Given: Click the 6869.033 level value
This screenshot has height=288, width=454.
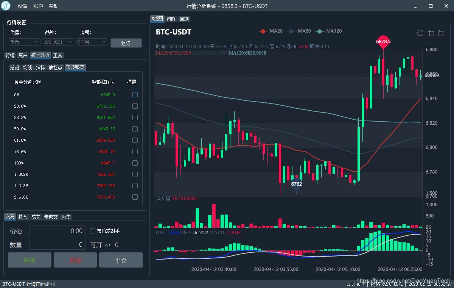Looking at the screenshot, I should [106, 140].
